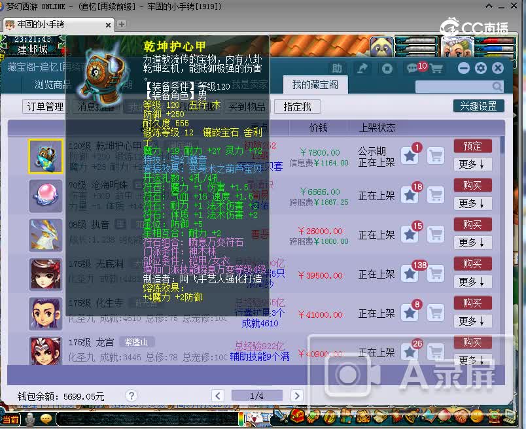This screenshot has height=429, width=526.
Task: Close the 藏宝阁 panel
Action: (498, 69)
